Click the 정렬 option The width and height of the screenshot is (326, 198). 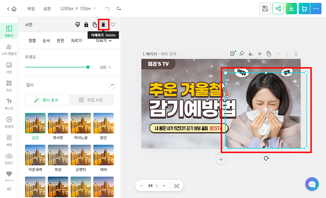coord(32,40)
